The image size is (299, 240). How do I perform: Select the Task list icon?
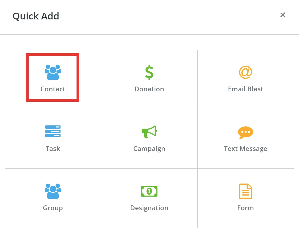tap(52, 131)
